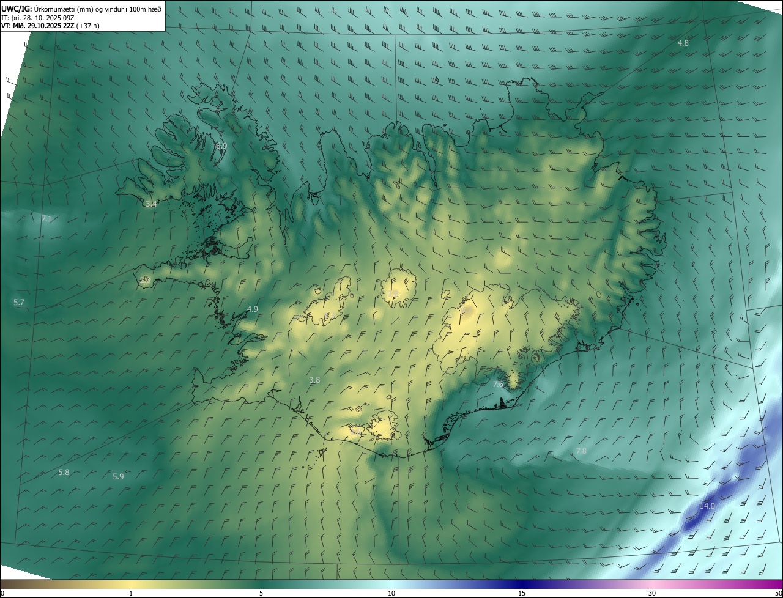Click the 7.6 value label on the map
The image size is (783, 598).
(x=498, y=384)
